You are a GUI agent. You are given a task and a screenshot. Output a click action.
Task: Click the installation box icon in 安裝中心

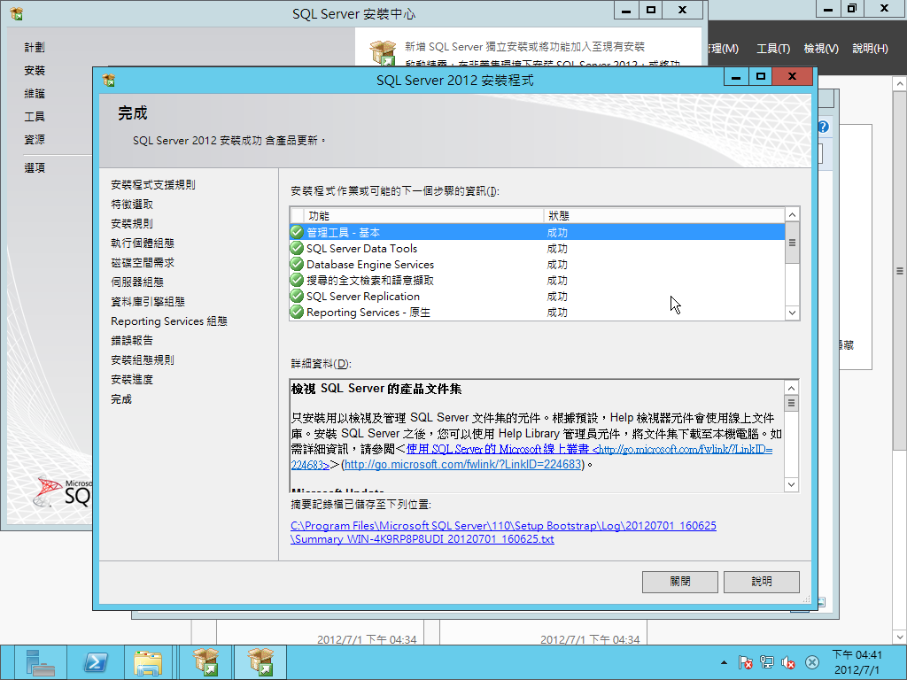[x=383, y=52]
